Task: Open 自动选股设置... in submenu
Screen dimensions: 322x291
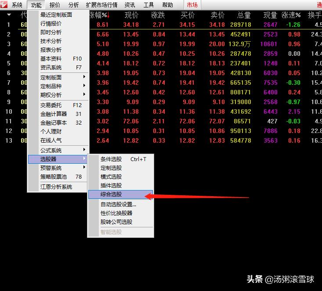Action: (121, 205)
